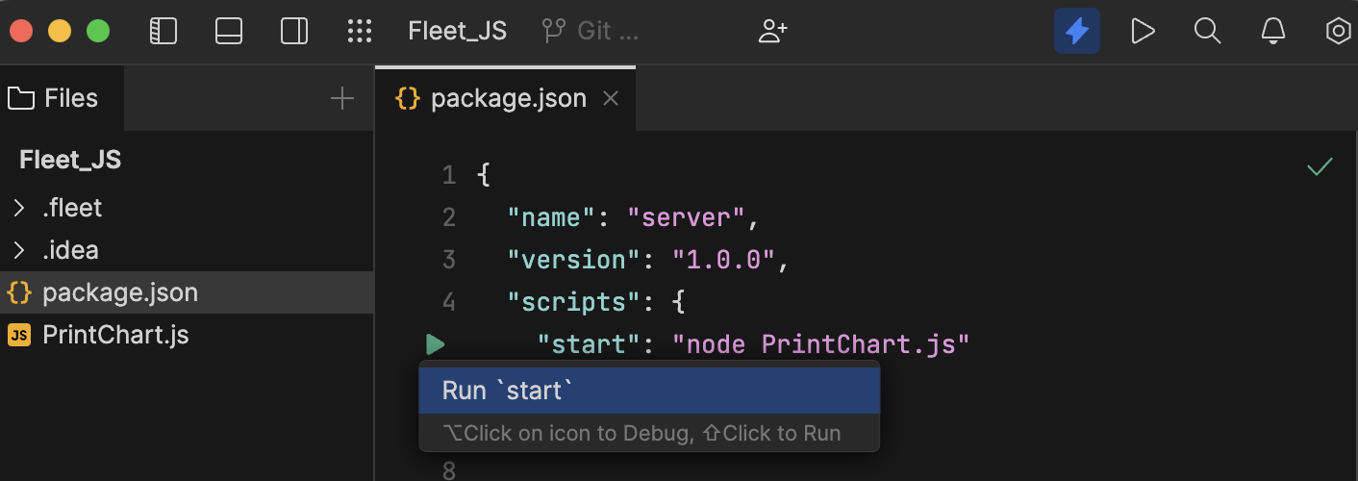Open search with the magnifier icon
The height and width of the screenshot is (481, 1358).
[x=1207, y=32]
